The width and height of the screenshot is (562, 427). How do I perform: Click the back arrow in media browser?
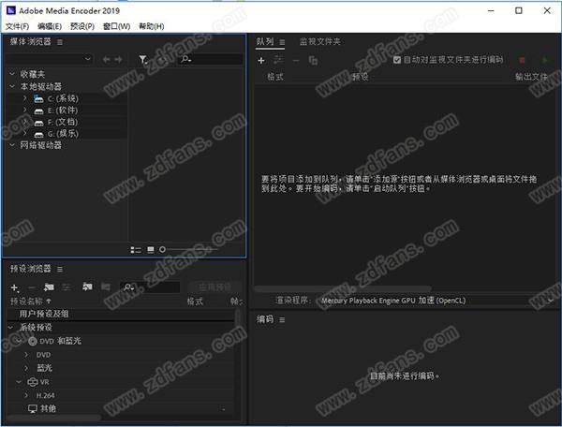(x=106, y=60)
